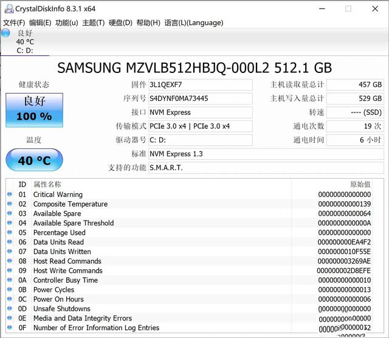
Task: Open the 帮助(H) menu
Action: click(148, 23)
